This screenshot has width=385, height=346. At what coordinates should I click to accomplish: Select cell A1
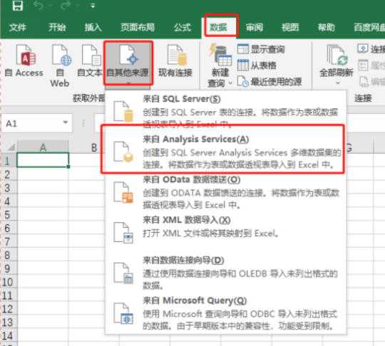tap(43, 160)
